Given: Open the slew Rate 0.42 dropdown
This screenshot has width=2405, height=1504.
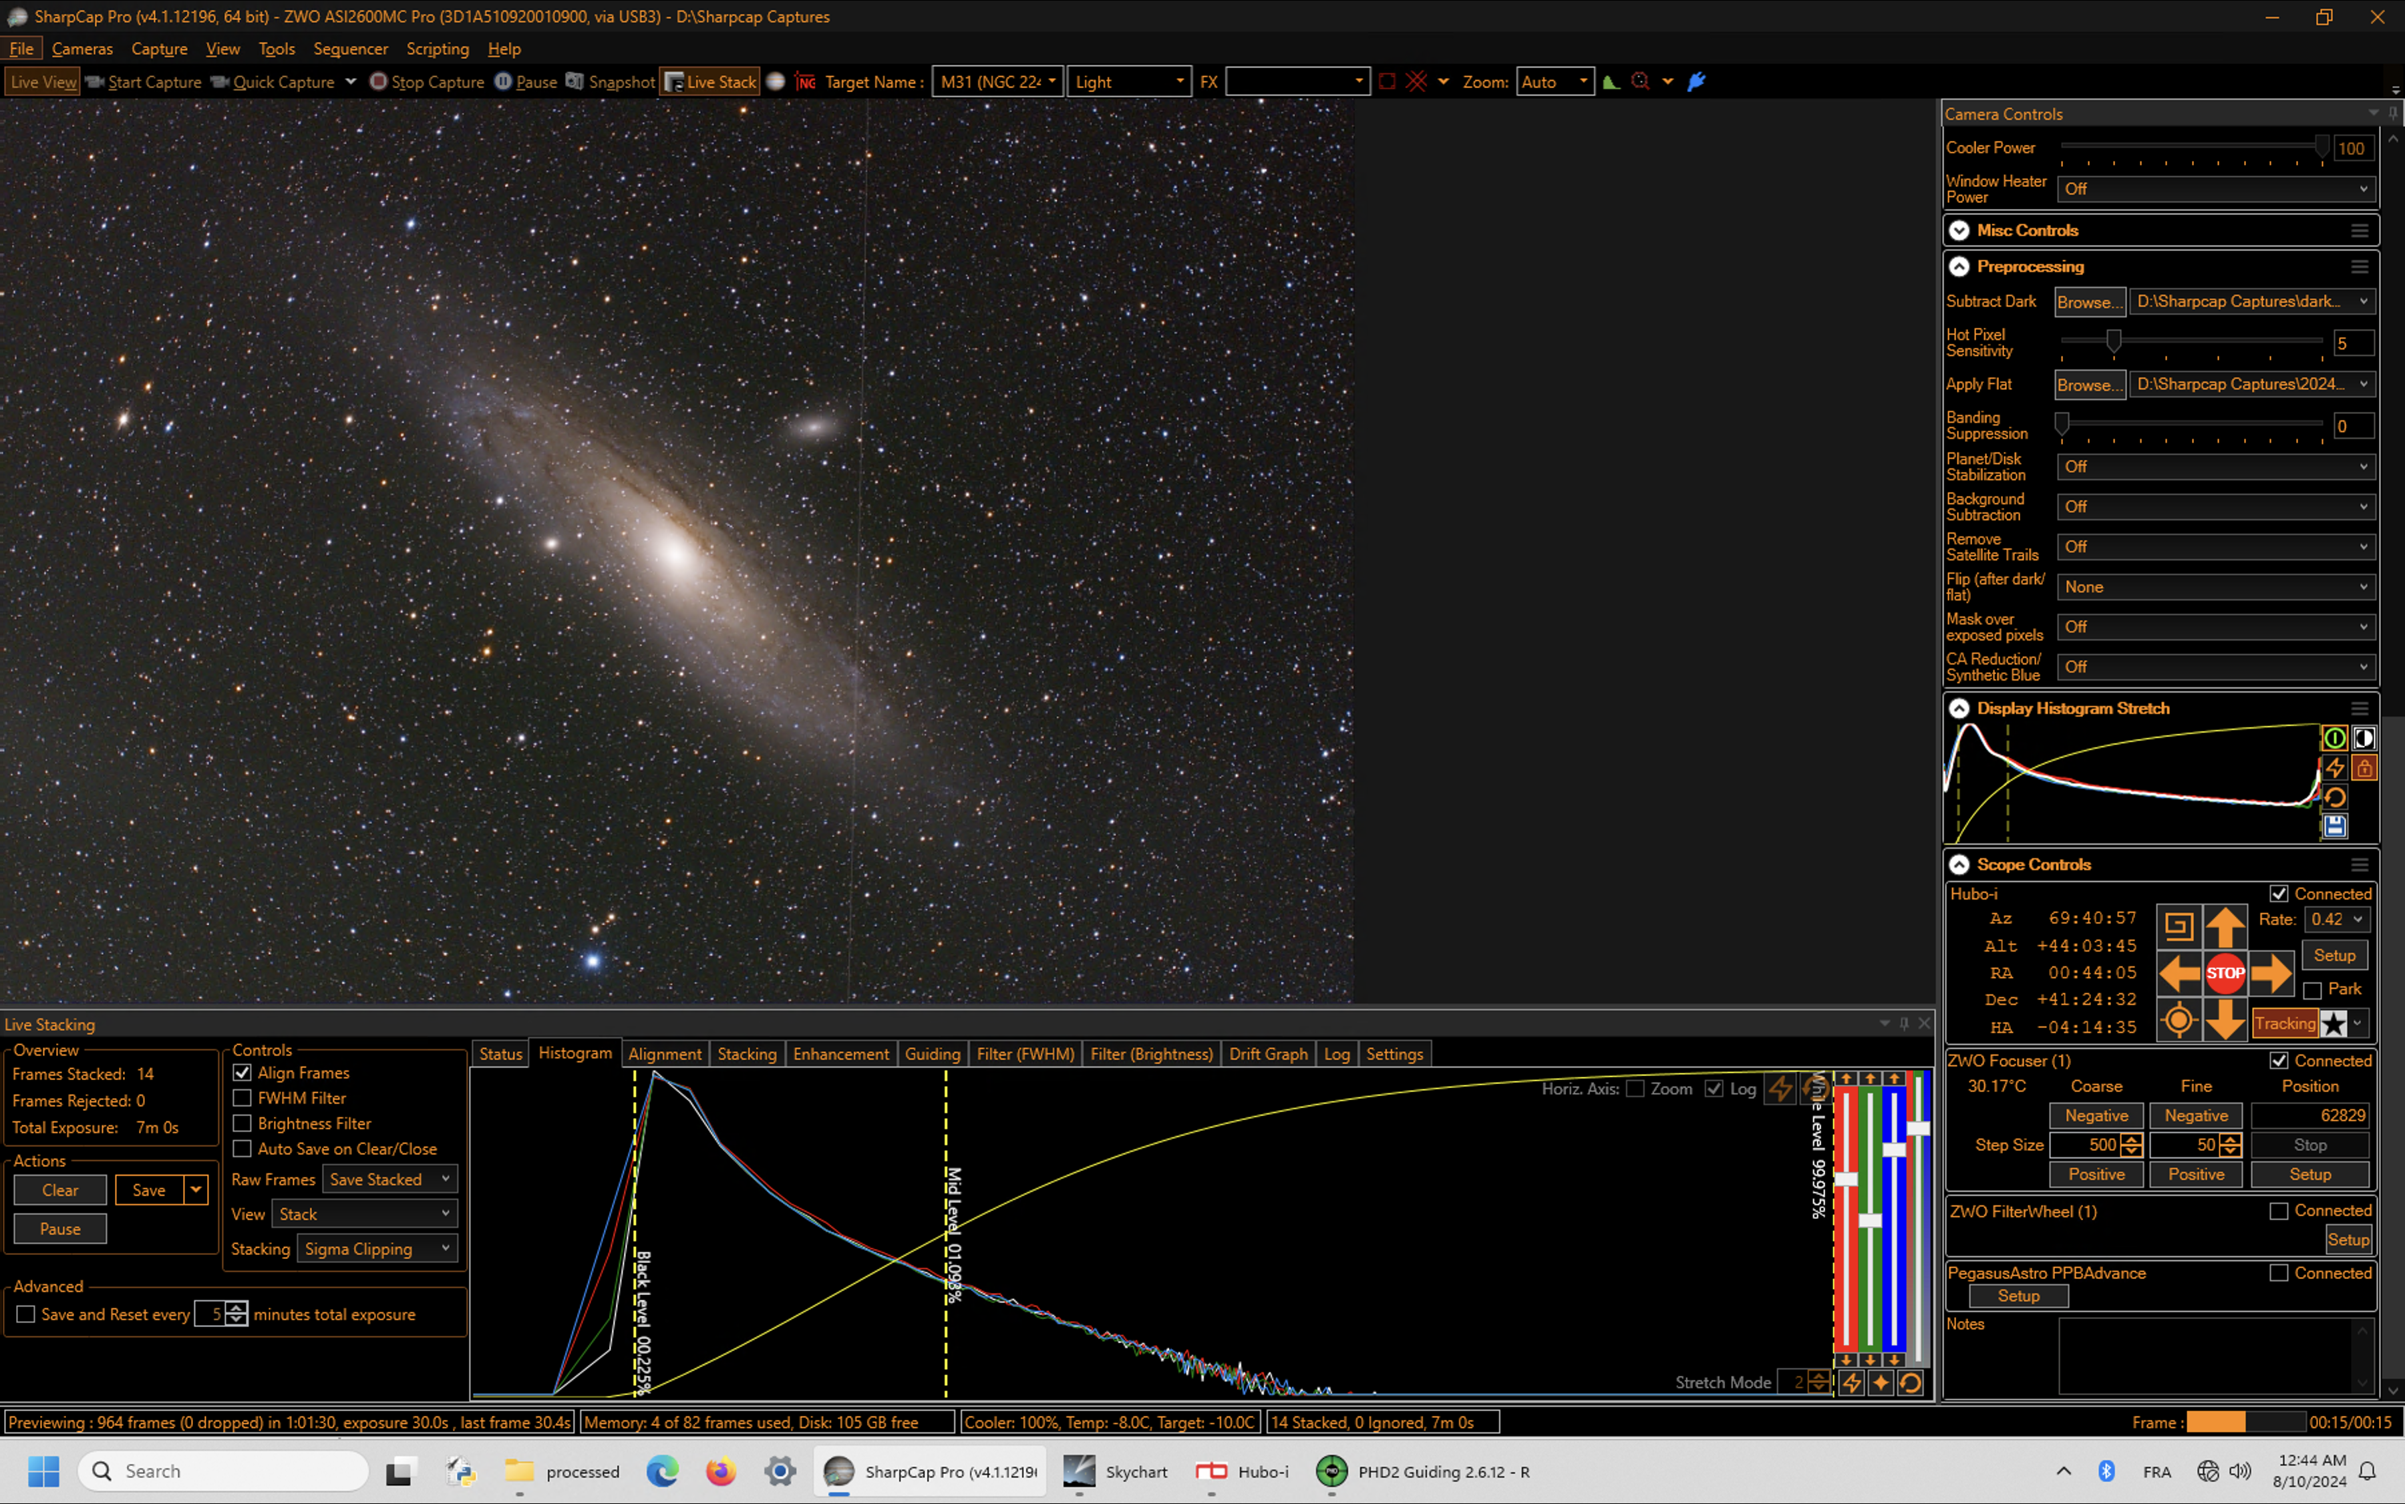Looking at the screenshot, I should point(2336,919).
